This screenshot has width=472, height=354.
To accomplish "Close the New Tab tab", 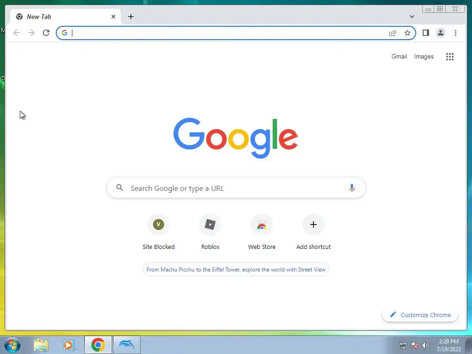I will coord(113,17).
